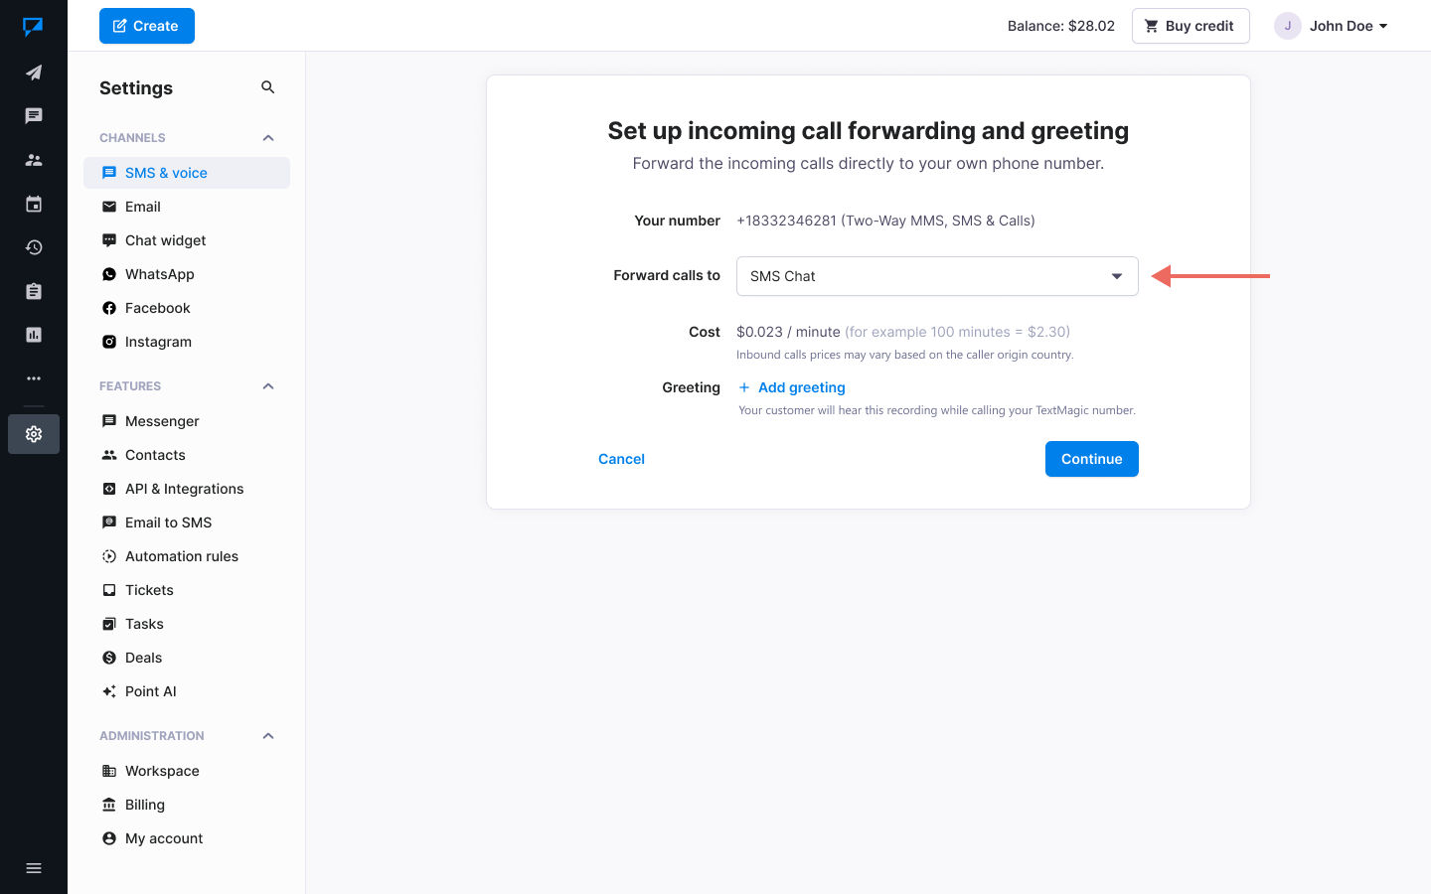Click the paper plane compose icon in left rail
Image resolution: width=1431 pixels, height=894 pixels.
(34, 73)
